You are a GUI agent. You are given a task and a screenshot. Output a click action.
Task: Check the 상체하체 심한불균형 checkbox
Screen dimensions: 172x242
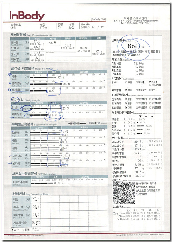coord(150,108)
